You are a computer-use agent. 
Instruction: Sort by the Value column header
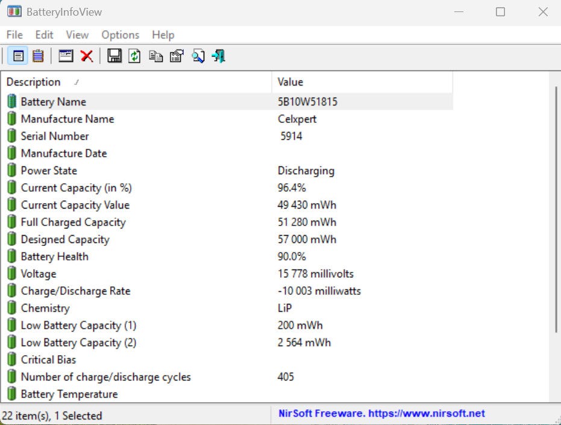pos(362,82)
